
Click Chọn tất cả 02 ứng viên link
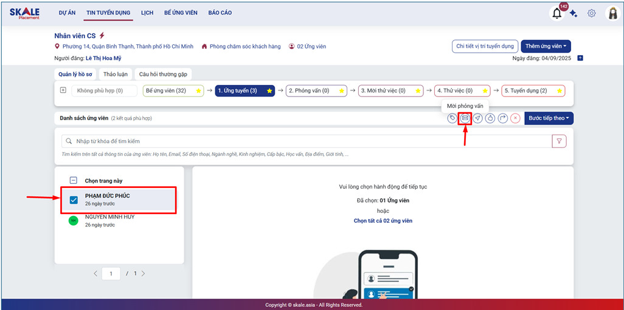pos(383,221)
